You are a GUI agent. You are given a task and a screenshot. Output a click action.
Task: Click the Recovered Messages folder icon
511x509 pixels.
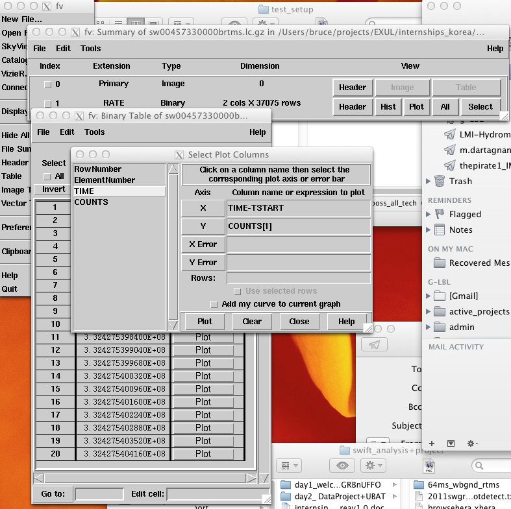point(440,263)
